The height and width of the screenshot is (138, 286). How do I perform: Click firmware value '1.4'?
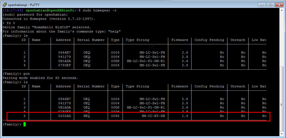pos(185,116)
